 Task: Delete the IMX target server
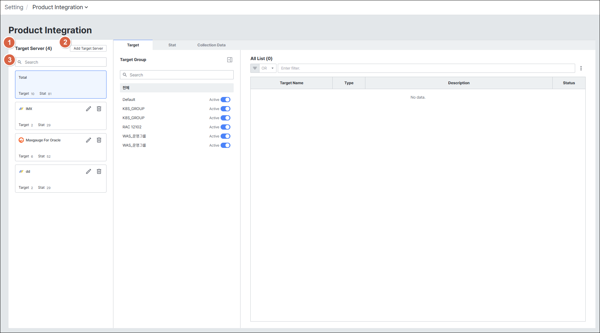click(99, 109)
